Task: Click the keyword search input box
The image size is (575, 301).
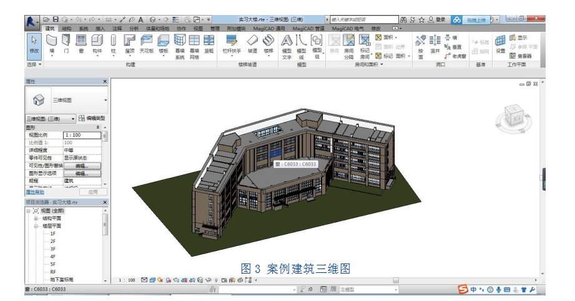Action: click(364, 19)
